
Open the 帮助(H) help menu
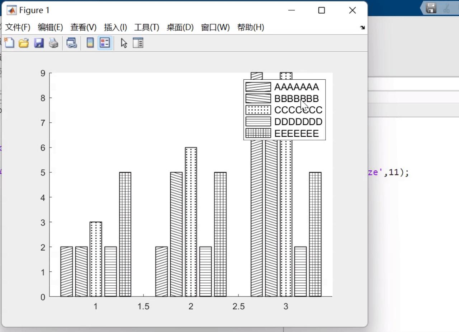point(250,27)
